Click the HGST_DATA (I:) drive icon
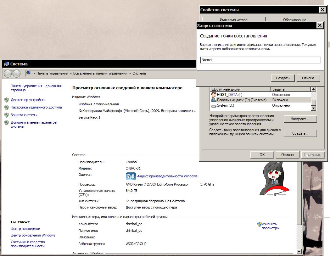 pyautogui.click(x=214, y=94)
